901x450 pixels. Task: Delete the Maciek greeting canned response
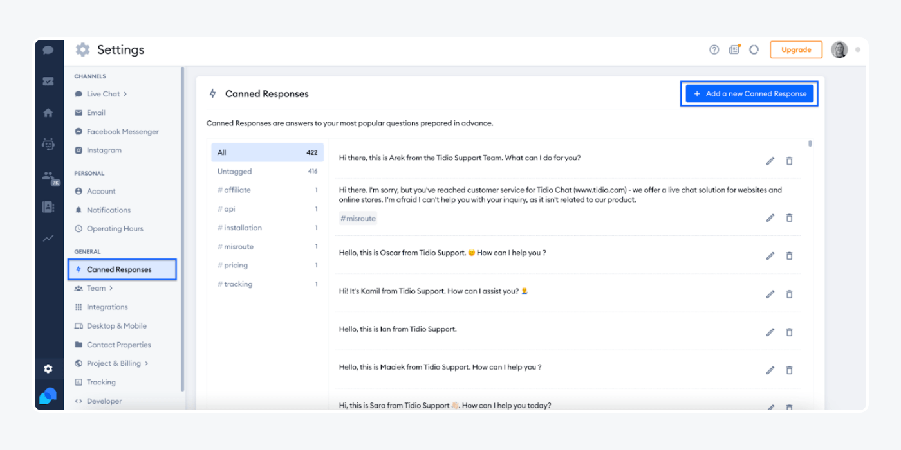tap(789, 370)
